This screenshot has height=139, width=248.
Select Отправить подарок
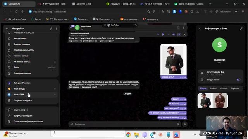click(x=32, y=100)
